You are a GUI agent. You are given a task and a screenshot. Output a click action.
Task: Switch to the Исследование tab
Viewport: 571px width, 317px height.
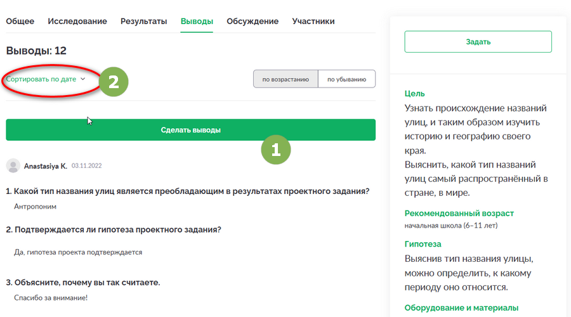click(x=77, y=21)
